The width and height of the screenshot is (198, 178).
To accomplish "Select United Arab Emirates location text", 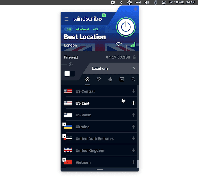I will (x=94, y=139).
